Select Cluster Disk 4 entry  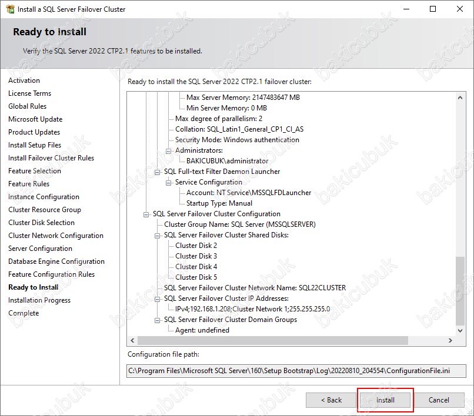(x=196, y=267)
